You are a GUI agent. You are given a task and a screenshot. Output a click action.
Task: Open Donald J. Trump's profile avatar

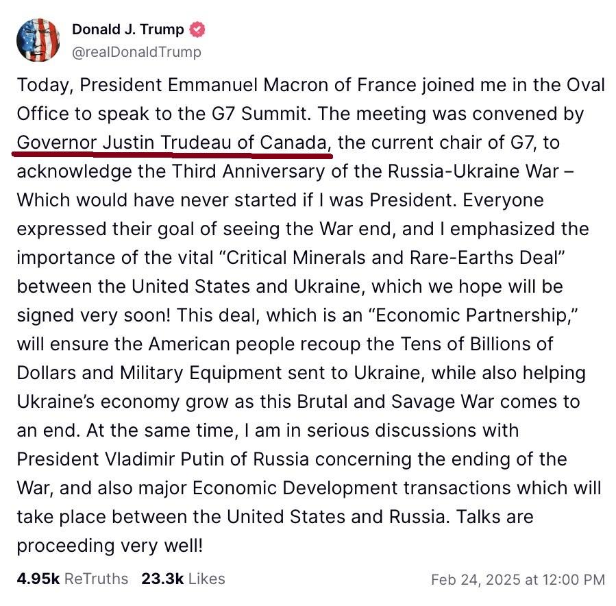[x=38, y=40]
